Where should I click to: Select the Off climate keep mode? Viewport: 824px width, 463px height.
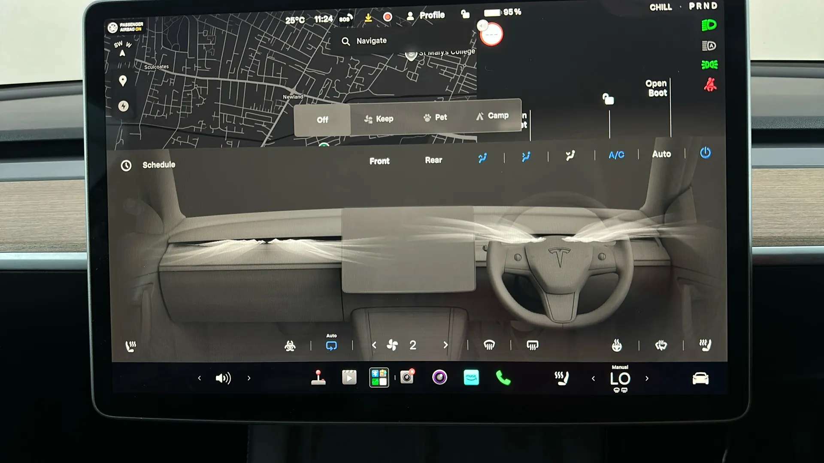pos(322,120)
